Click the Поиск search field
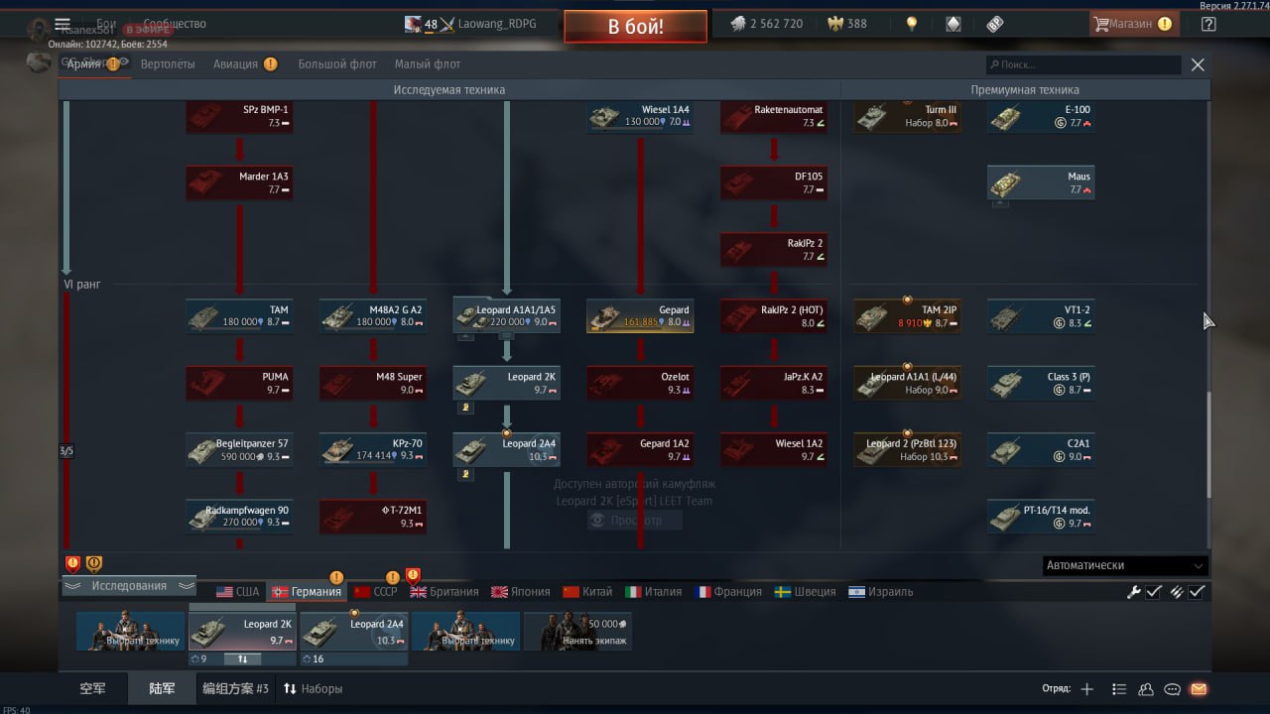The height and width of the screenshot is (714, 1270). 1083,64
